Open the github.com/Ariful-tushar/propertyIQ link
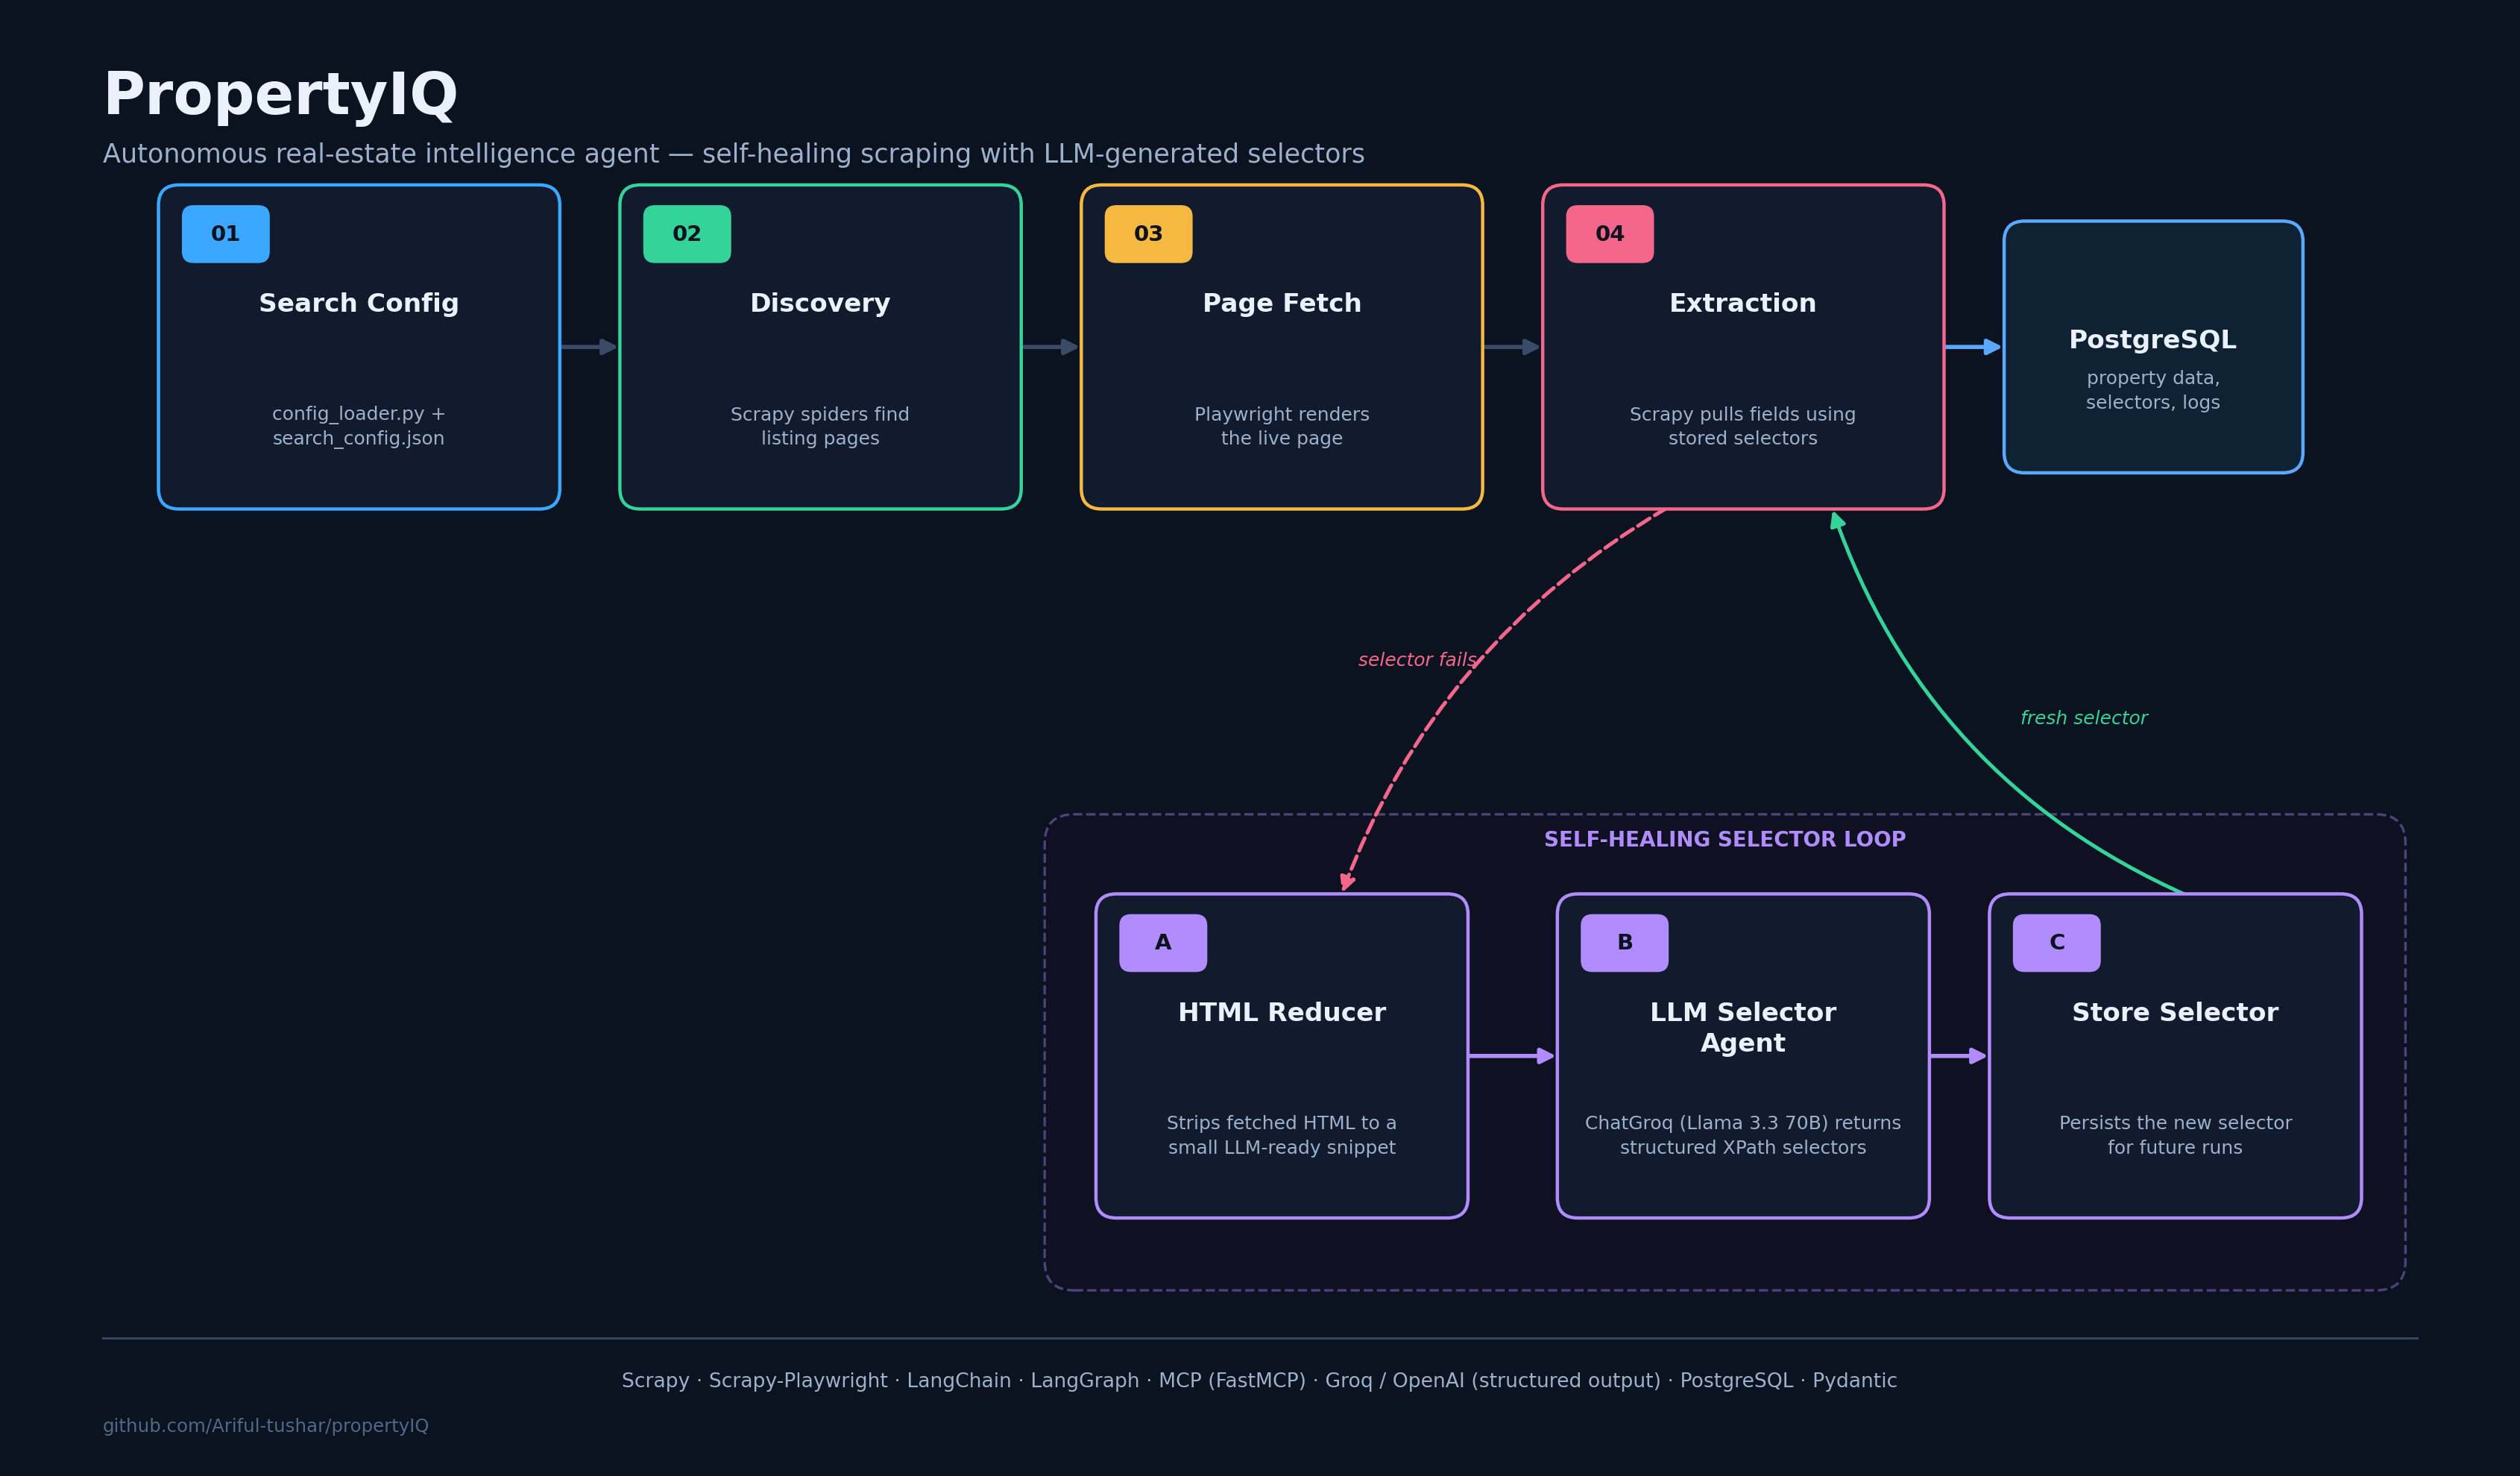 click(266, 1426)
